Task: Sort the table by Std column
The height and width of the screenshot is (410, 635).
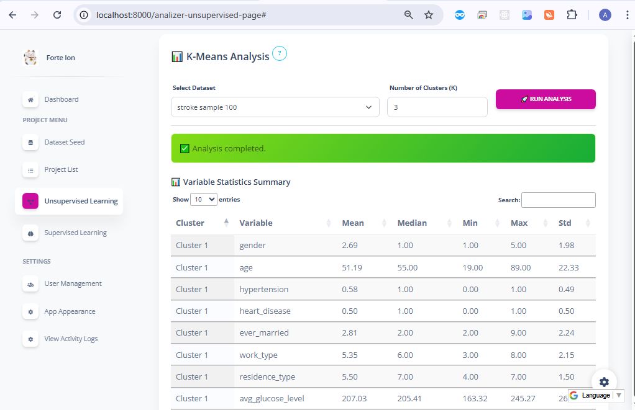Action: [574, 223]
